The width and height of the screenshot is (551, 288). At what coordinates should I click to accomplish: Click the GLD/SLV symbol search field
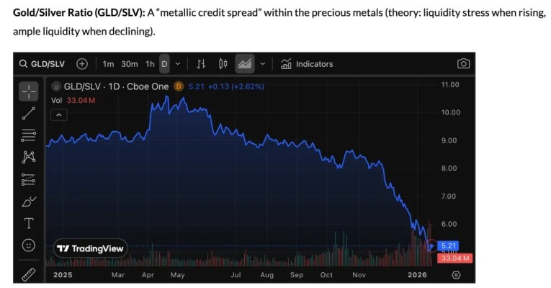click(x=45, y=63)
